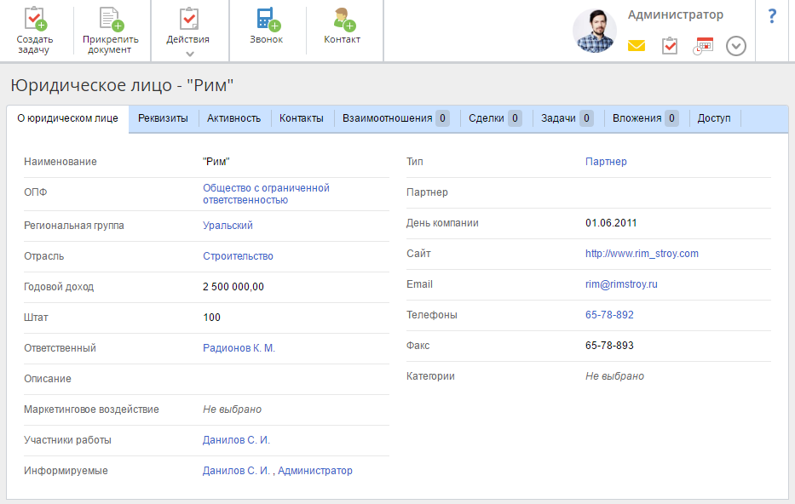
Task: Click the email link rim@rimstroy.ru
Action: [621, 284]
